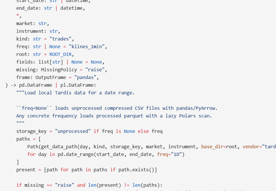Select the 'market: str,' parameter line

[33, 24]
